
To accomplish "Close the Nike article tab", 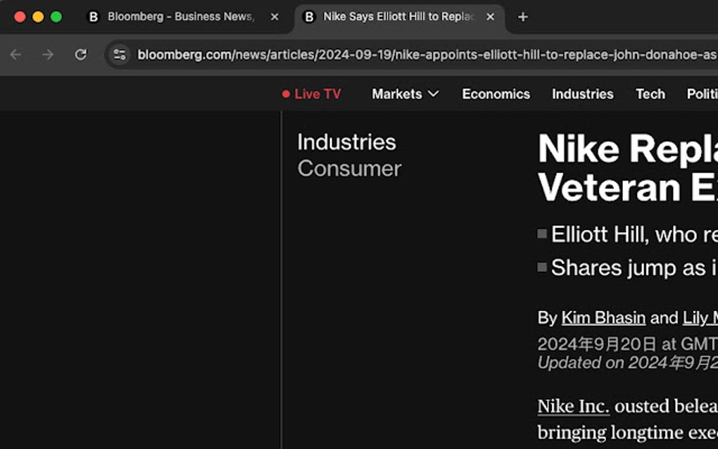I will [x=490, y=16].
